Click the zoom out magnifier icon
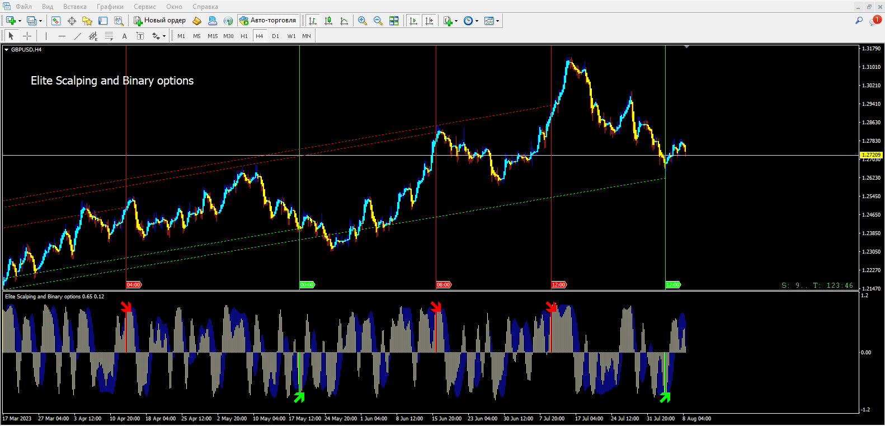The width and height of the screenshot is (885, 426). click(x=378, y=21)
